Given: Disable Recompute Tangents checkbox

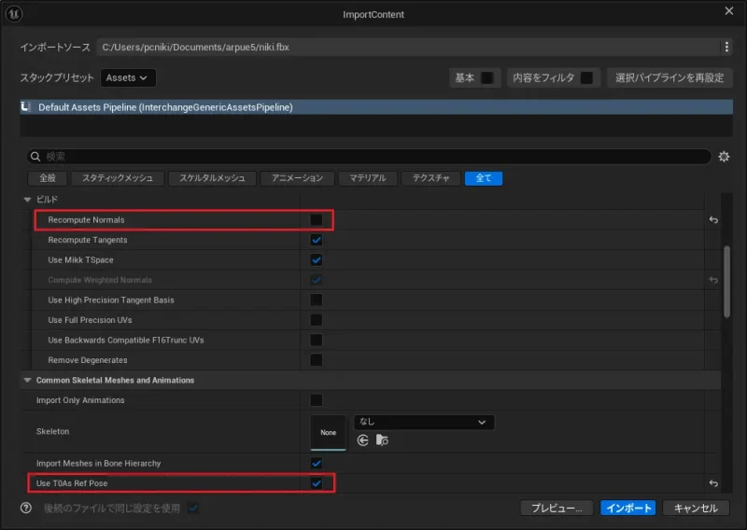Looking at the screenshot, I should pyautogui.click(x=316, y=240).
